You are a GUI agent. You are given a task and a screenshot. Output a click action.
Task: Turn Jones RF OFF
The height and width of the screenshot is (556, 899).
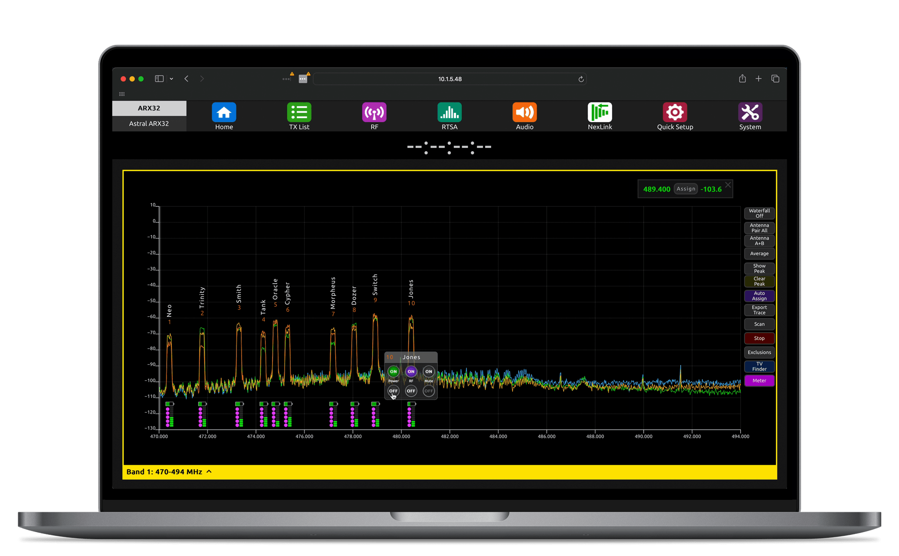(411, 391)
